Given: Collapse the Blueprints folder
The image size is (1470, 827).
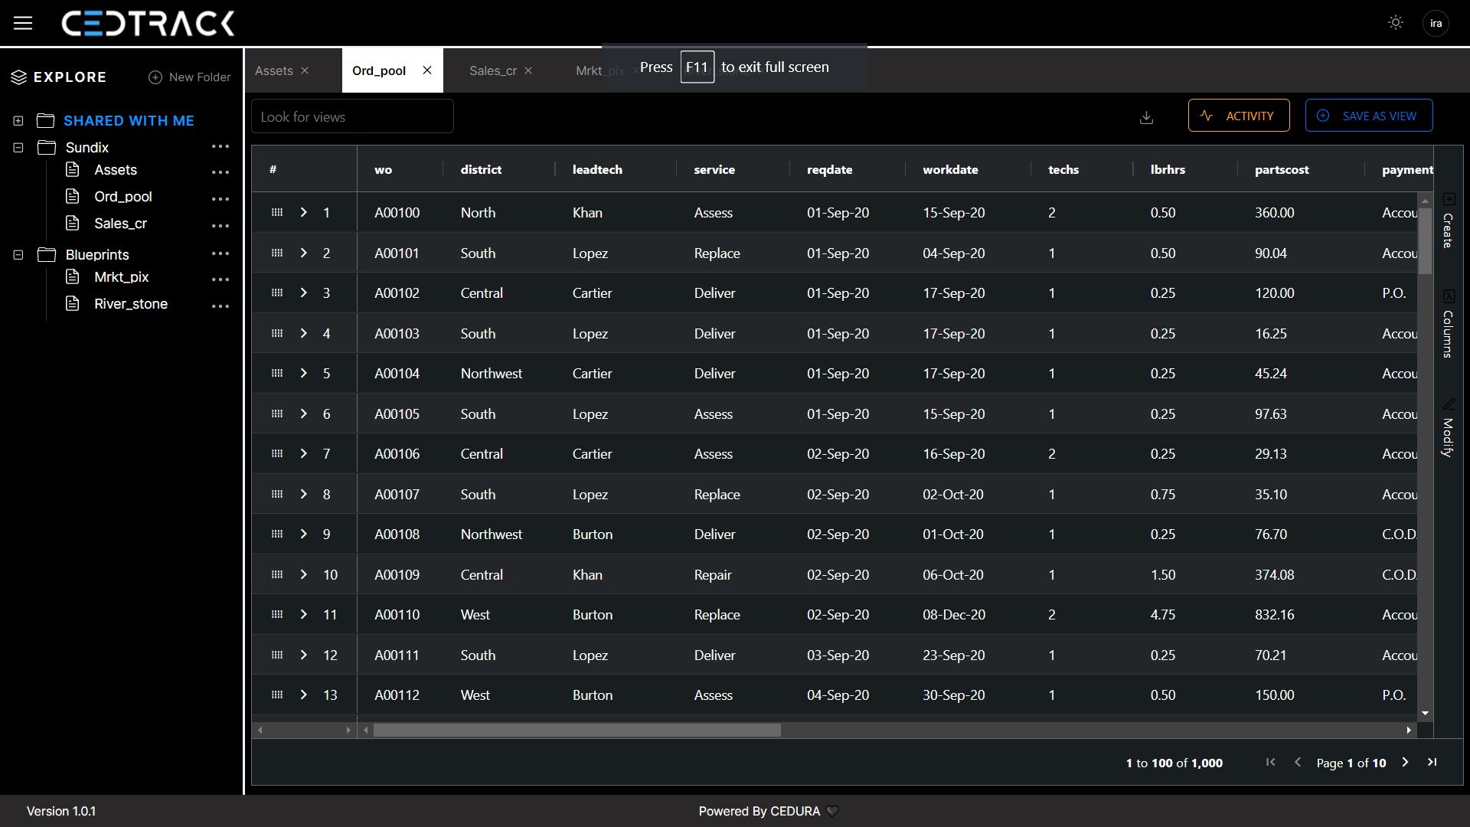Looking at the screenshot, I should click(18, 255).
